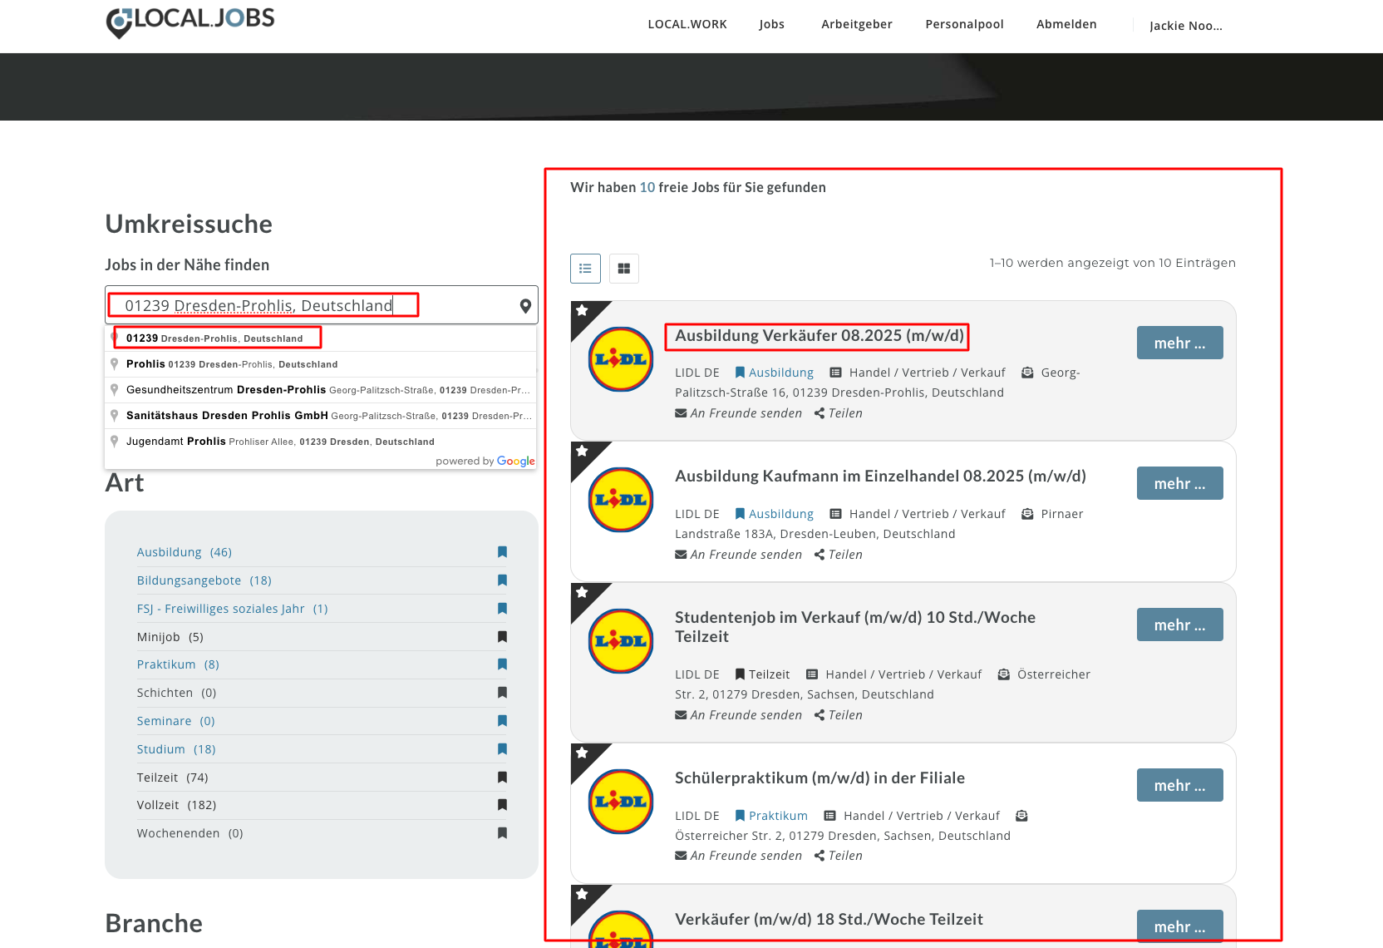Click bookmark icon in Teilzeit filter row

[x=502, y=778]
